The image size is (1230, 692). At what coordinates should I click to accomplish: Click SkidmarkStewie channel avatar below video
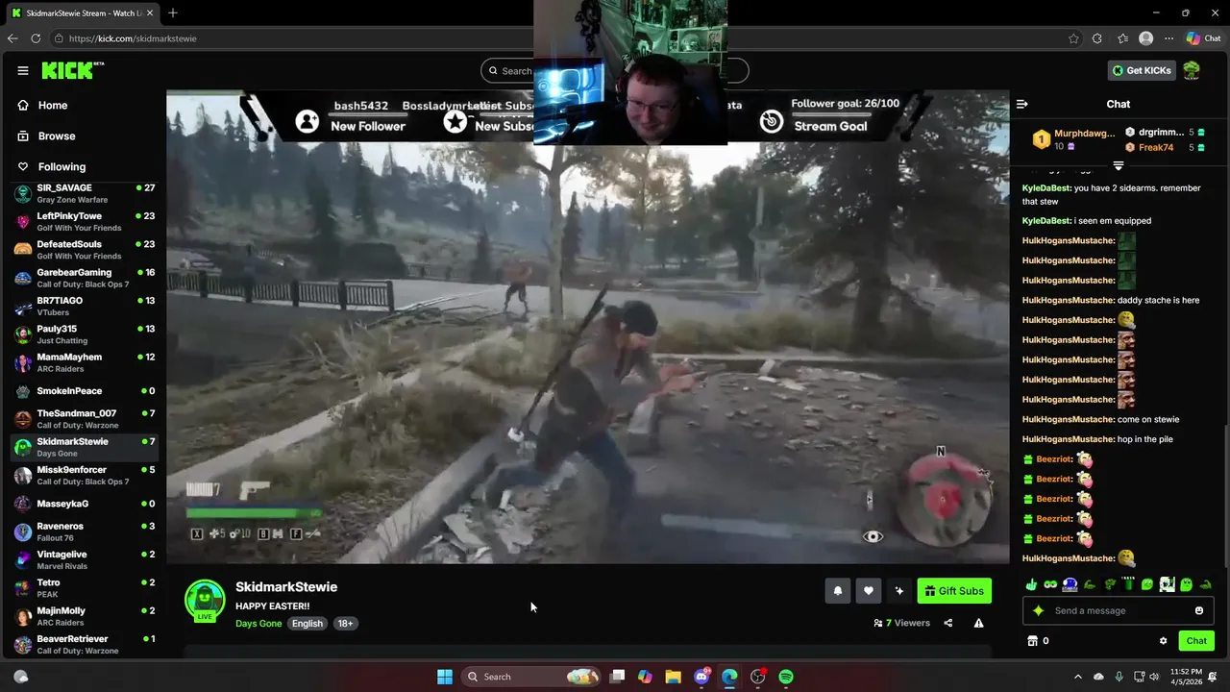click(205, 600)
